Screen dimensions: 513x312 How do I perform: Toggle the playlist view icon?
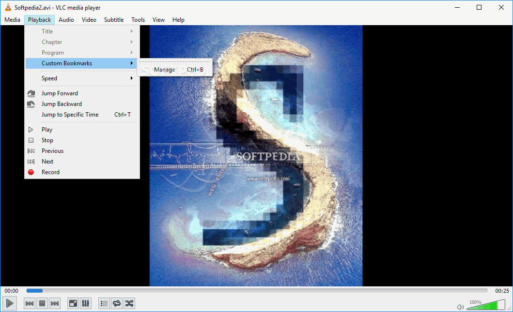click(x=104, y=303)
